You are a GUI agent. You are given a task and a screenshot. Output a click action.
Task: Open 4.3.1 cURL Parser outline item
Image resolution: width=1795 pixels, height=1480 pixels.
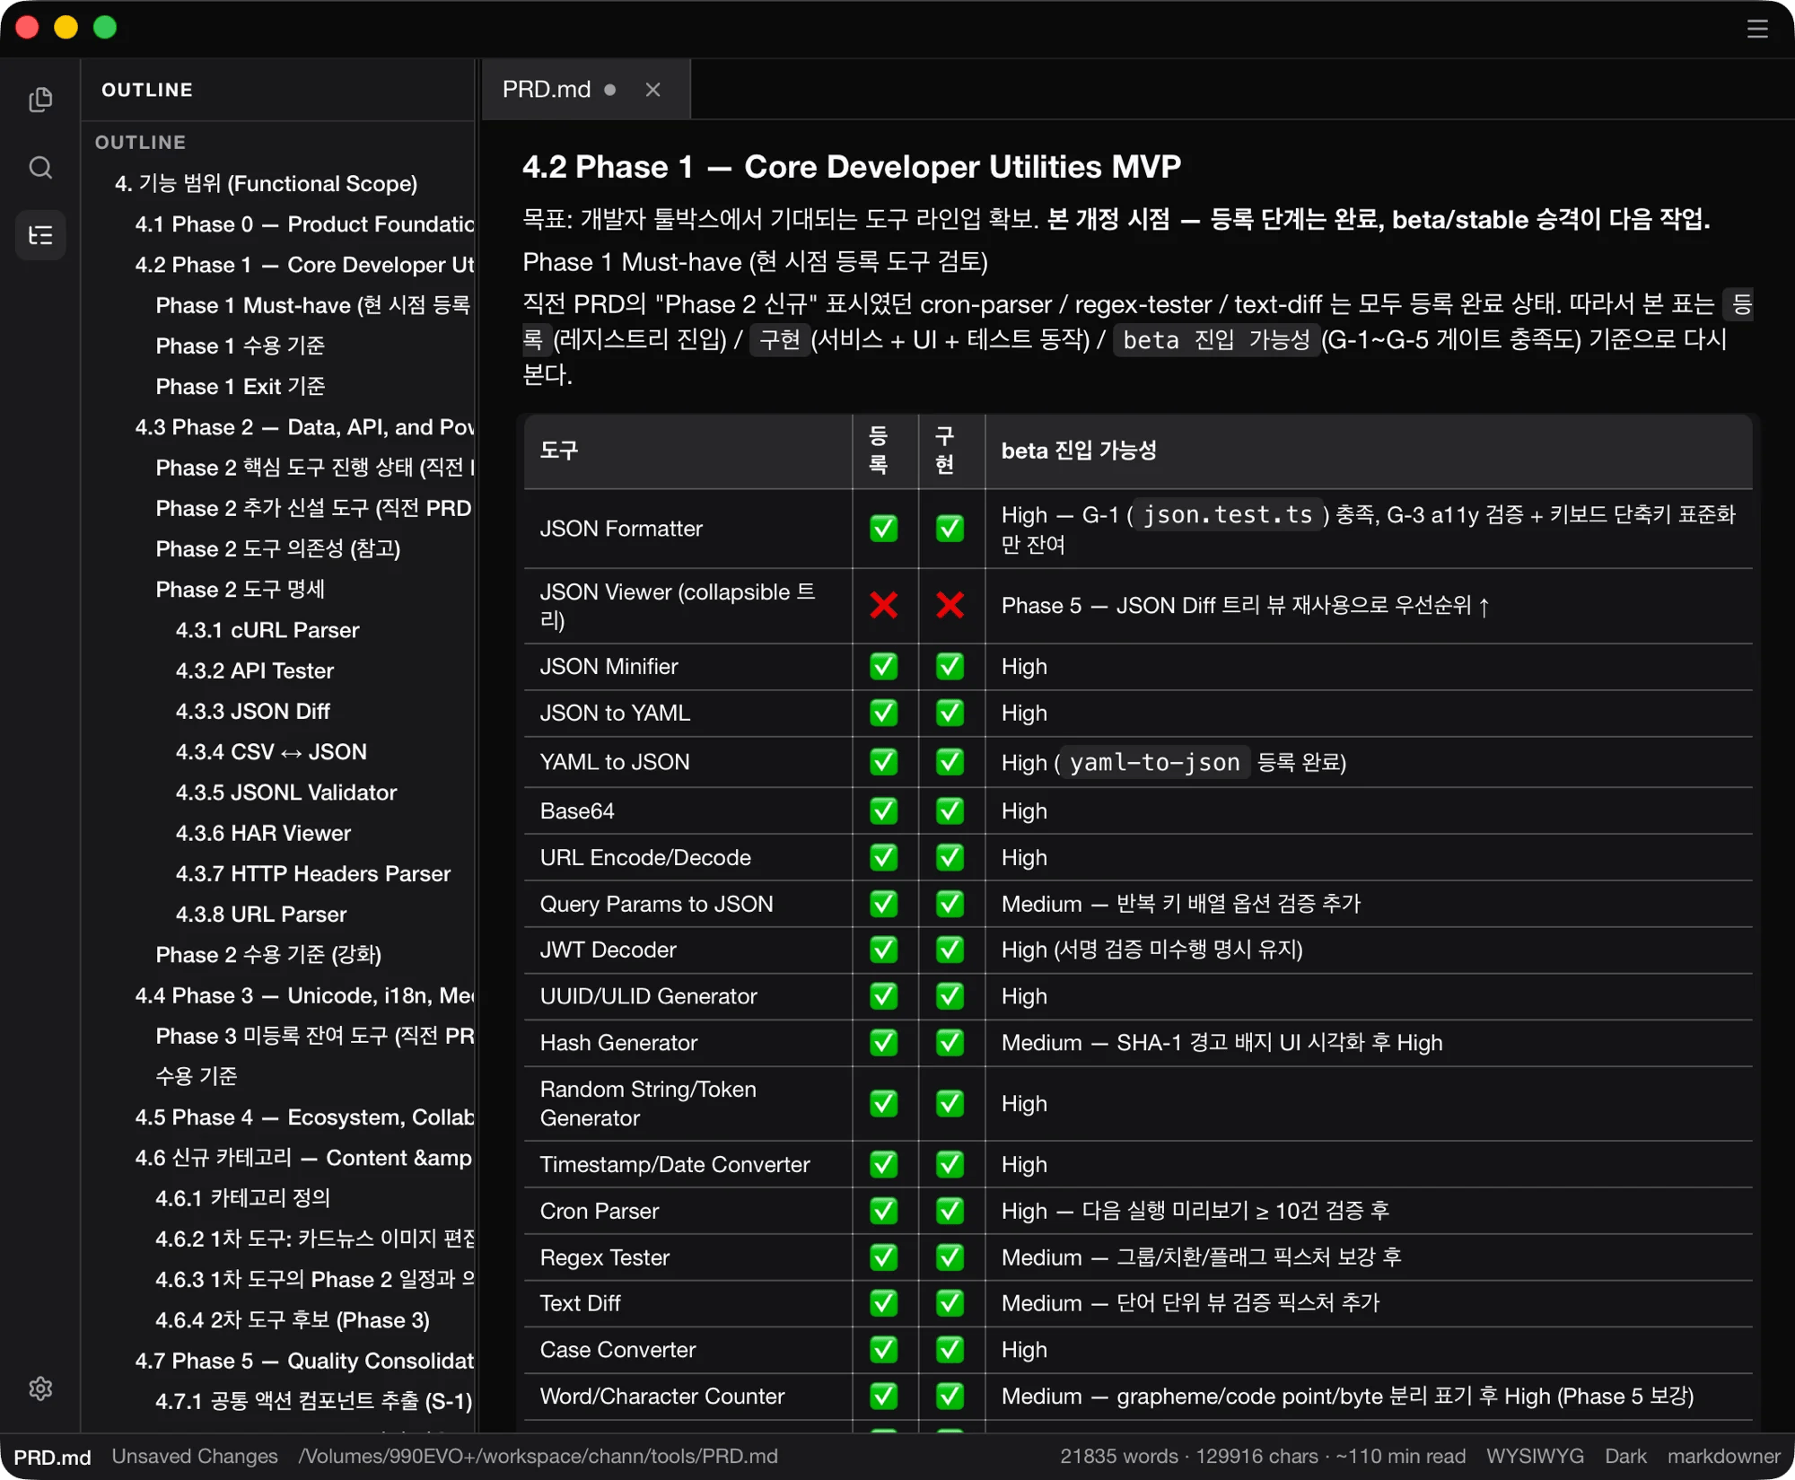pos(267,630)
